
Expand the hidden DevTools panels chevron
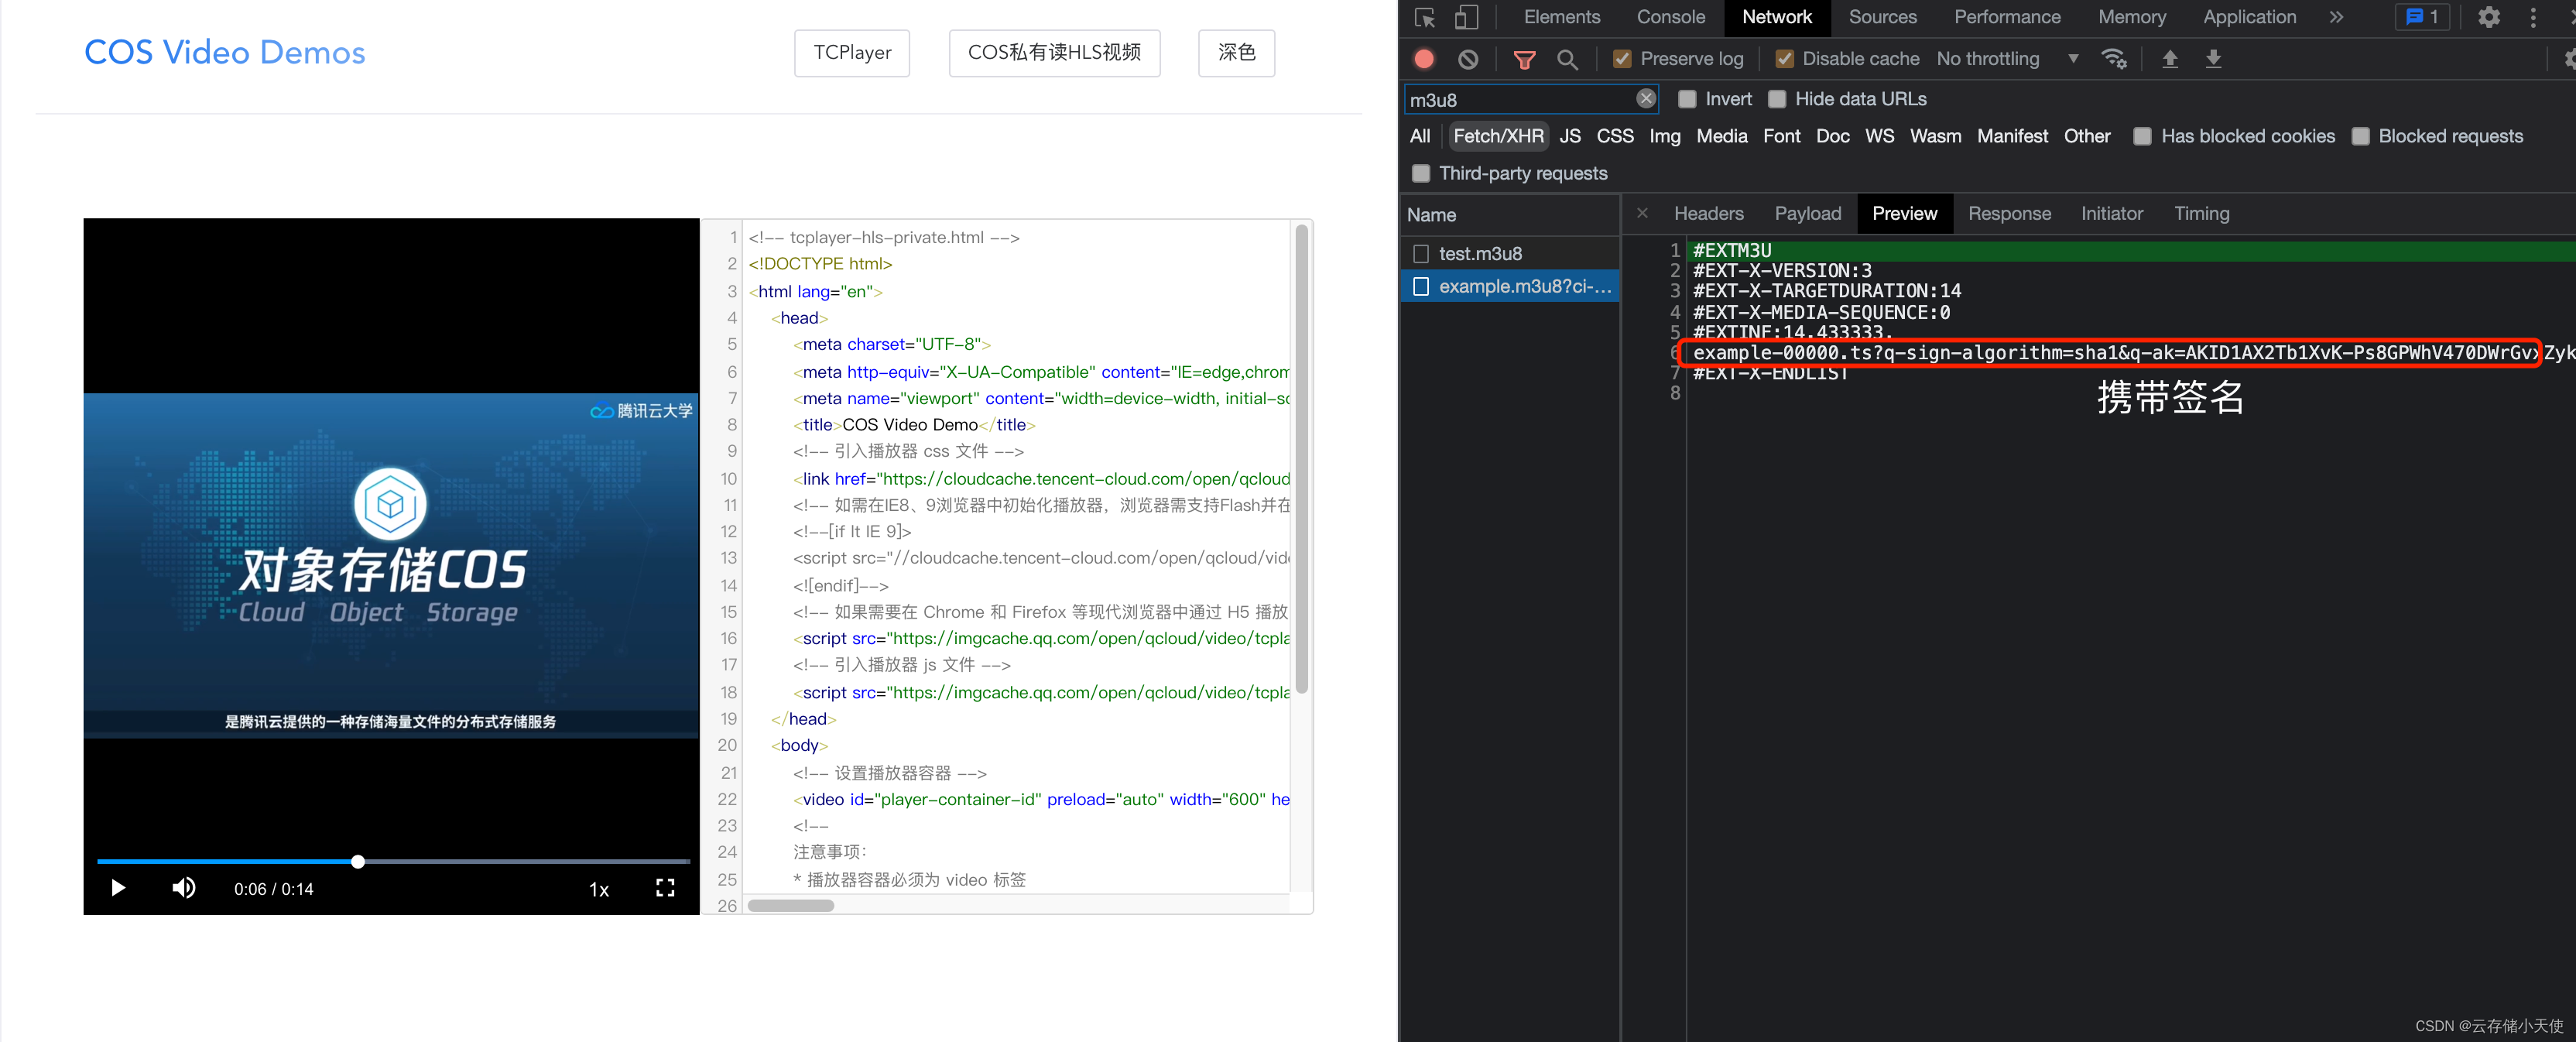[2336, 17]
